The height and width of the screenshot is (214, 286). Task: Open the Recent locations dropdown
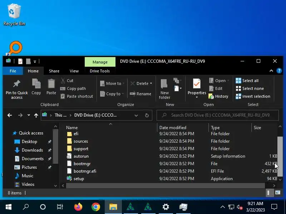[29, 115]
